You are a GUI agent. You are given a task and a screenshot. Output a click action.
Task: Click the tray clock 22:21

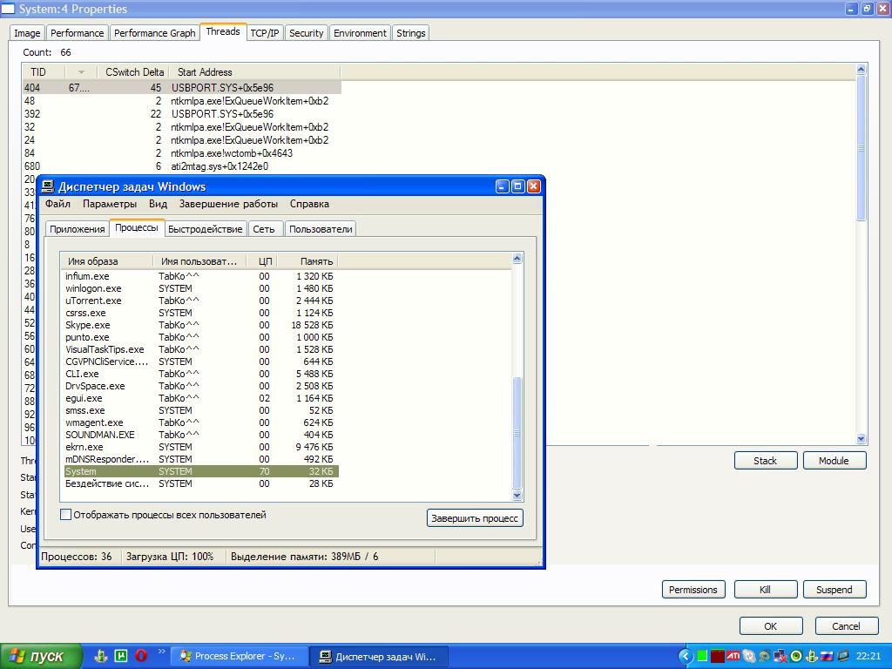click(868, 657)
